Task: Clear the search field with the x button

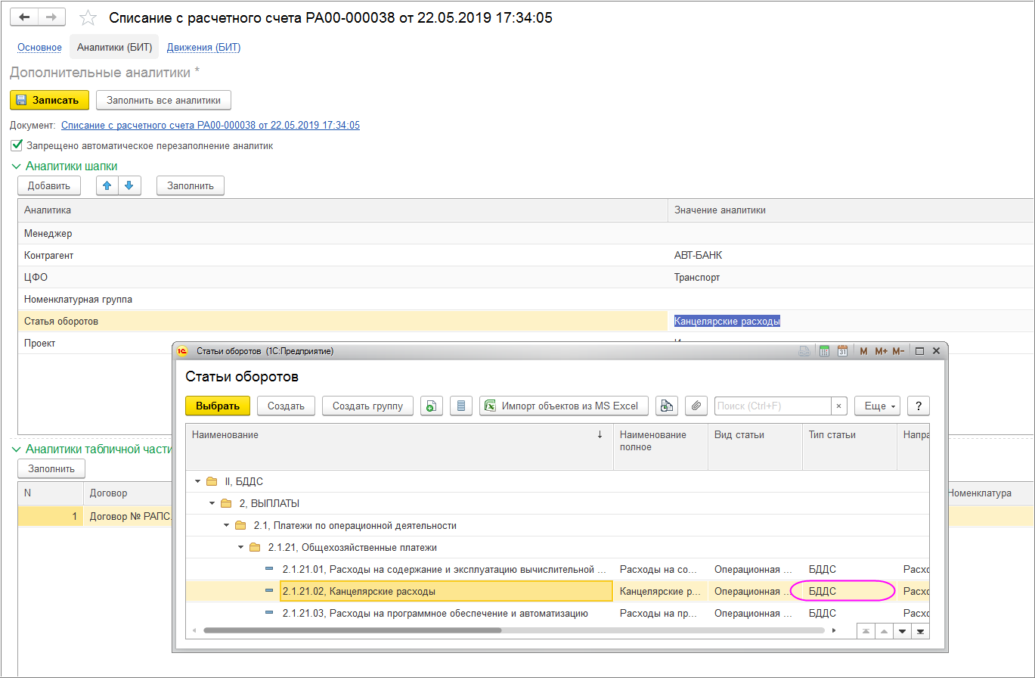Action: tap(838, 406)
